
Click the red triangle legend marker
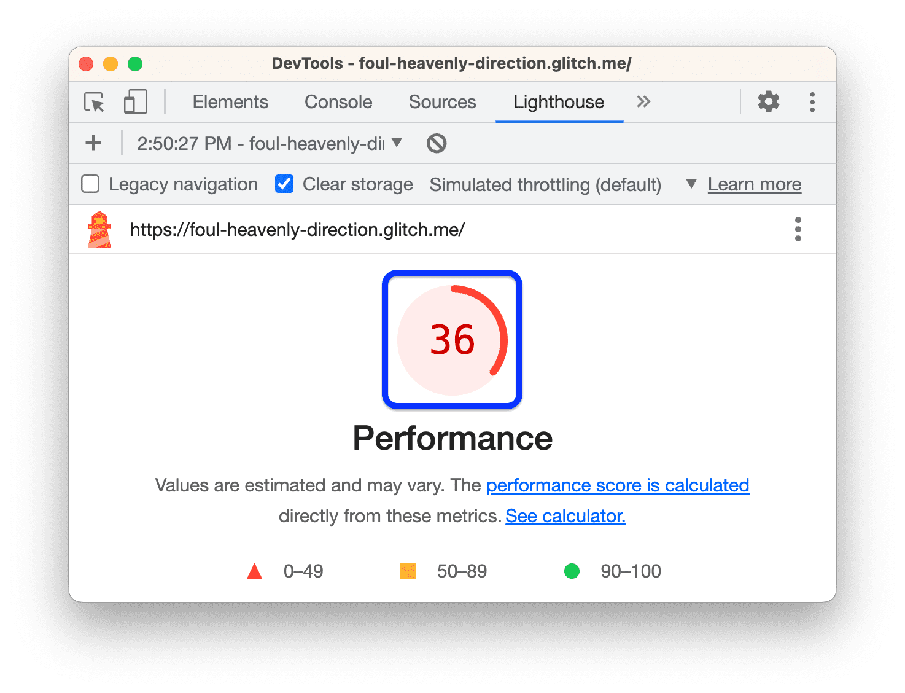[255, 571]
